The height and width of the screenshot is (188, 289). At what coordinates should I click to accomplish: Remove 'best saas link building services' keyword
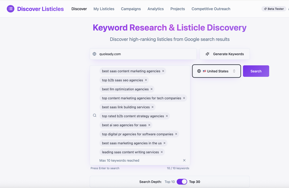(152, 107)
